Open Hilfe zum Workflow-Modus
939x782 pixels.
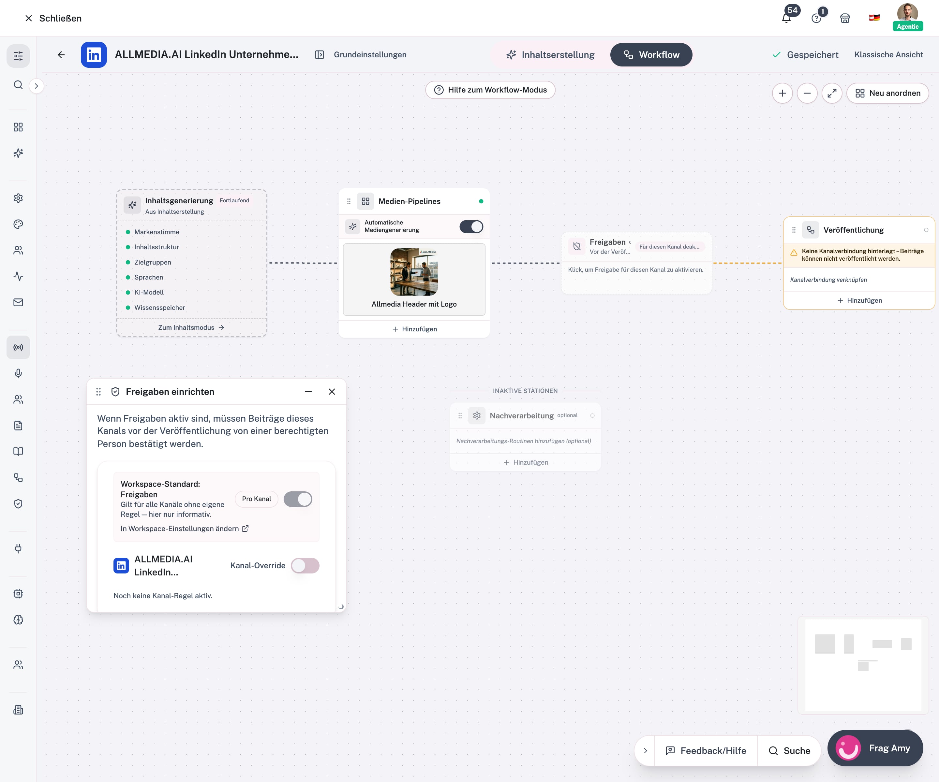coord(490,90)
